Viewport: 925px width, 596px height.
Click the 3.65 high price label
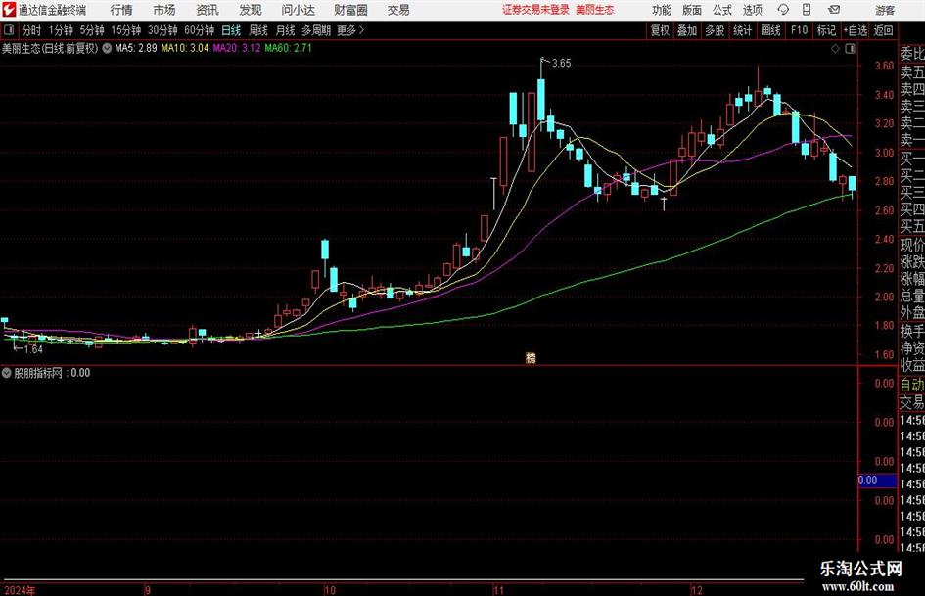(x=561, y=64)
